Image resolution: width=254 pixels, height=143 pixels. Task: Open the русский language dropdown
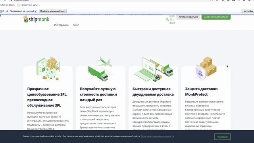point(32,11)
